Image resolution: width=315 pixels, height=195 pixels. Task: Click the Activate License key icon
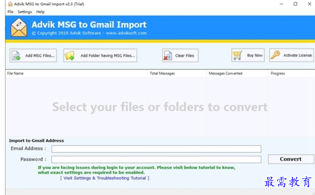point(275,55)
